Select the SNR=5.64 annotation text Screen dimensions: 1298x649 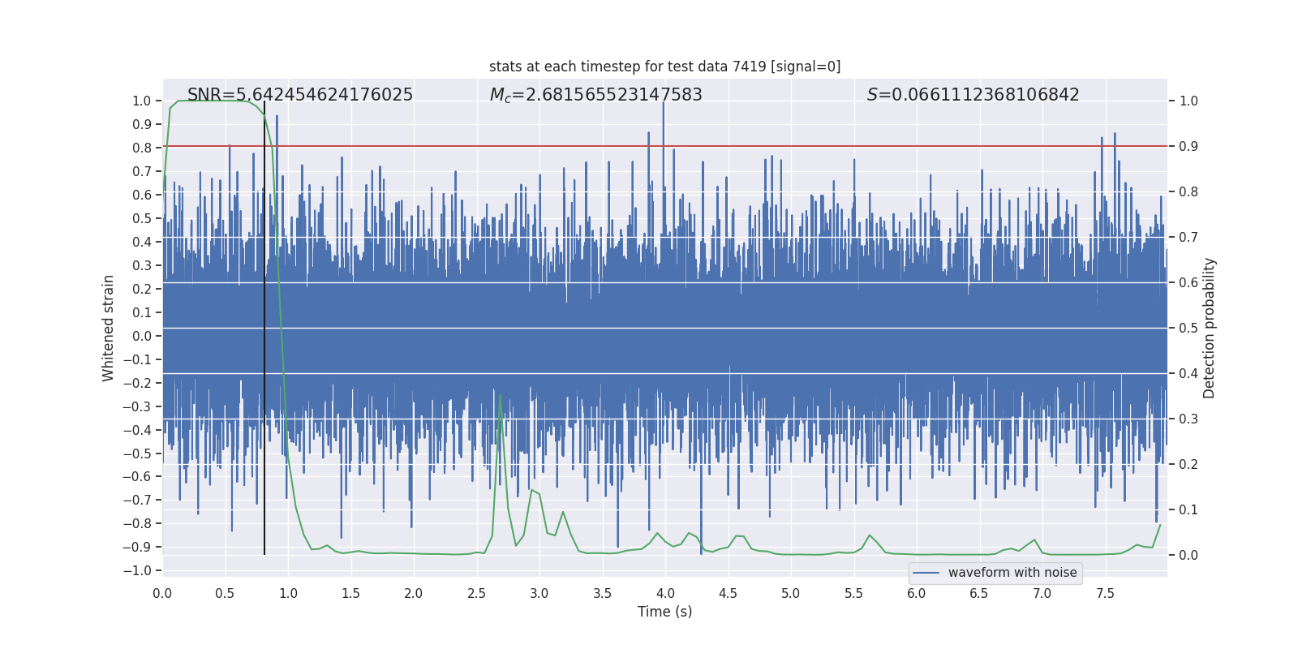tap(300, 95)
